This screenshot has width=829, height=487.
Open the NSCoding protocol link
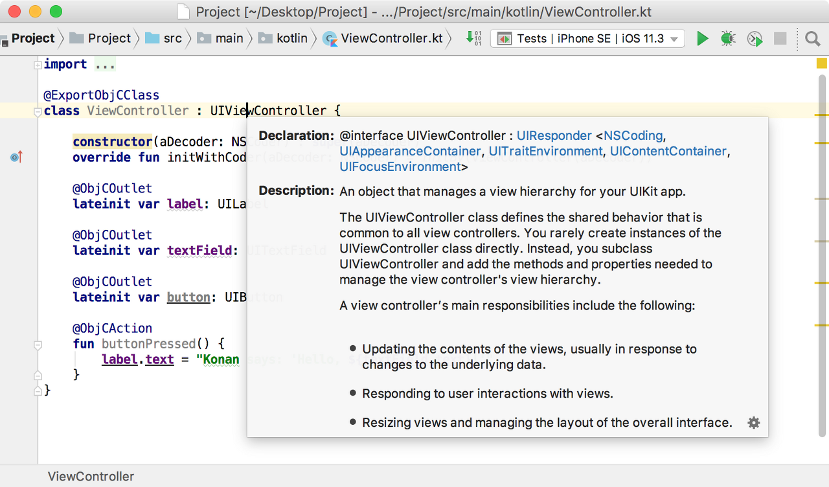point(633,136)
